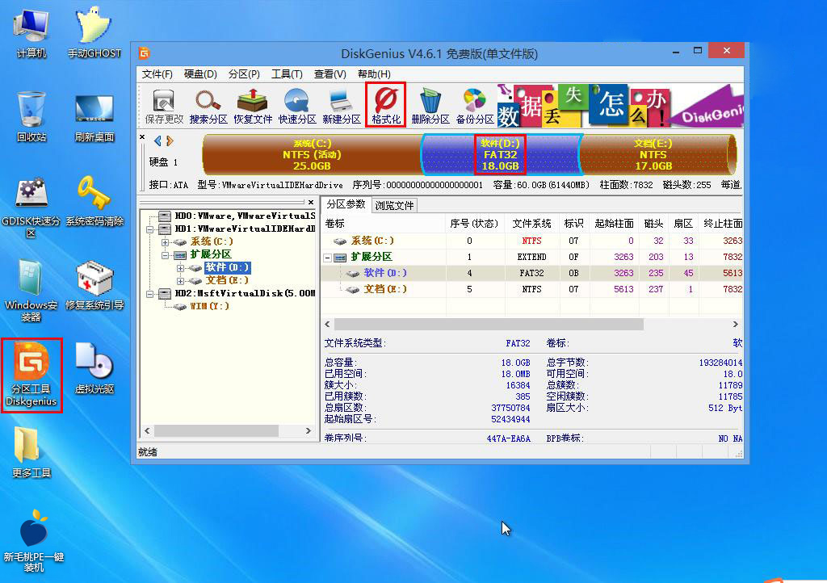The width and height of the screenshot is (827, 583).
Task: Expand the 文档(E:) node in disk tree
Action: click(180, 281)
